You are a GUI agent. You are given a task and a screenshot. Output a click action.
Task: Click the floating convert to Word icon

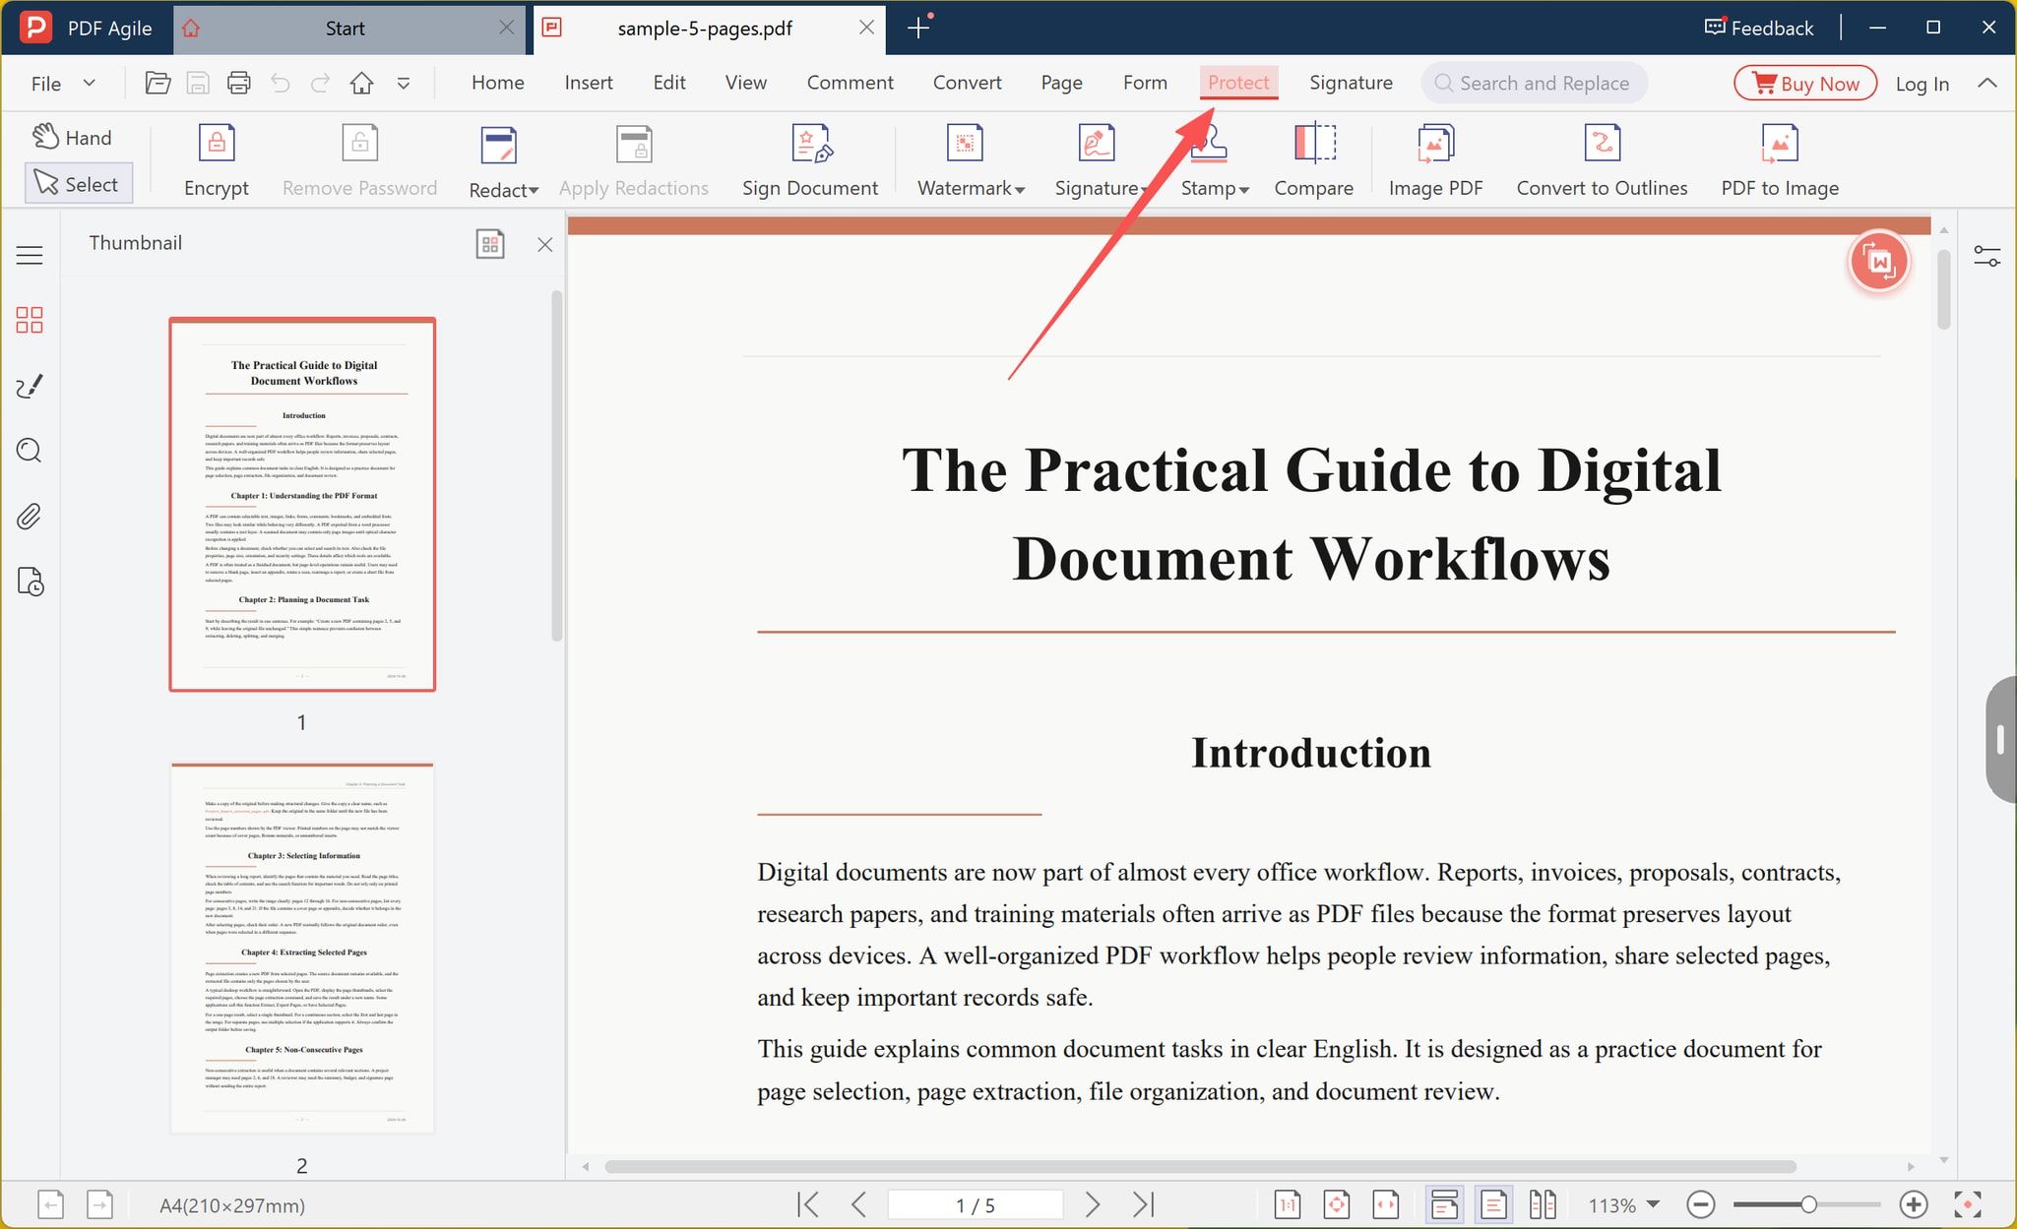coord(1879,262)
